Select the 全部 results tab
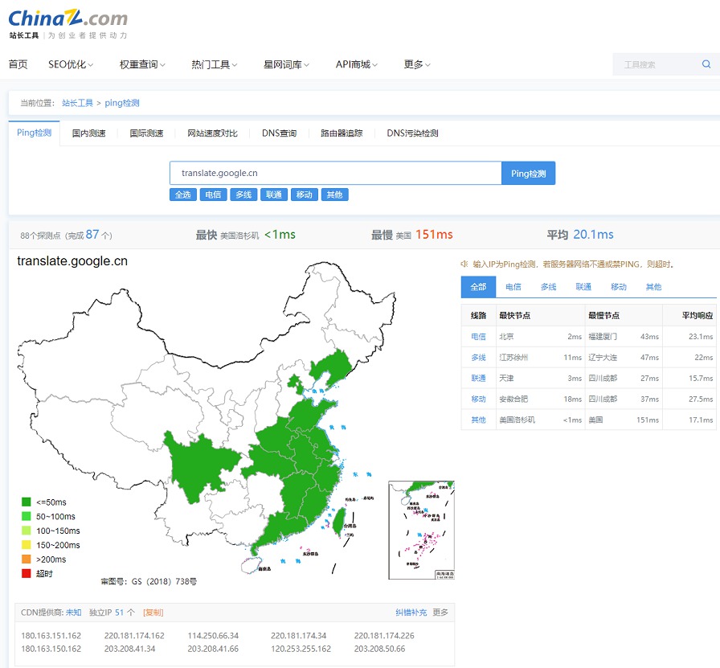The width and height of the screenshot is (720, 668). click(x=478, y=287)
